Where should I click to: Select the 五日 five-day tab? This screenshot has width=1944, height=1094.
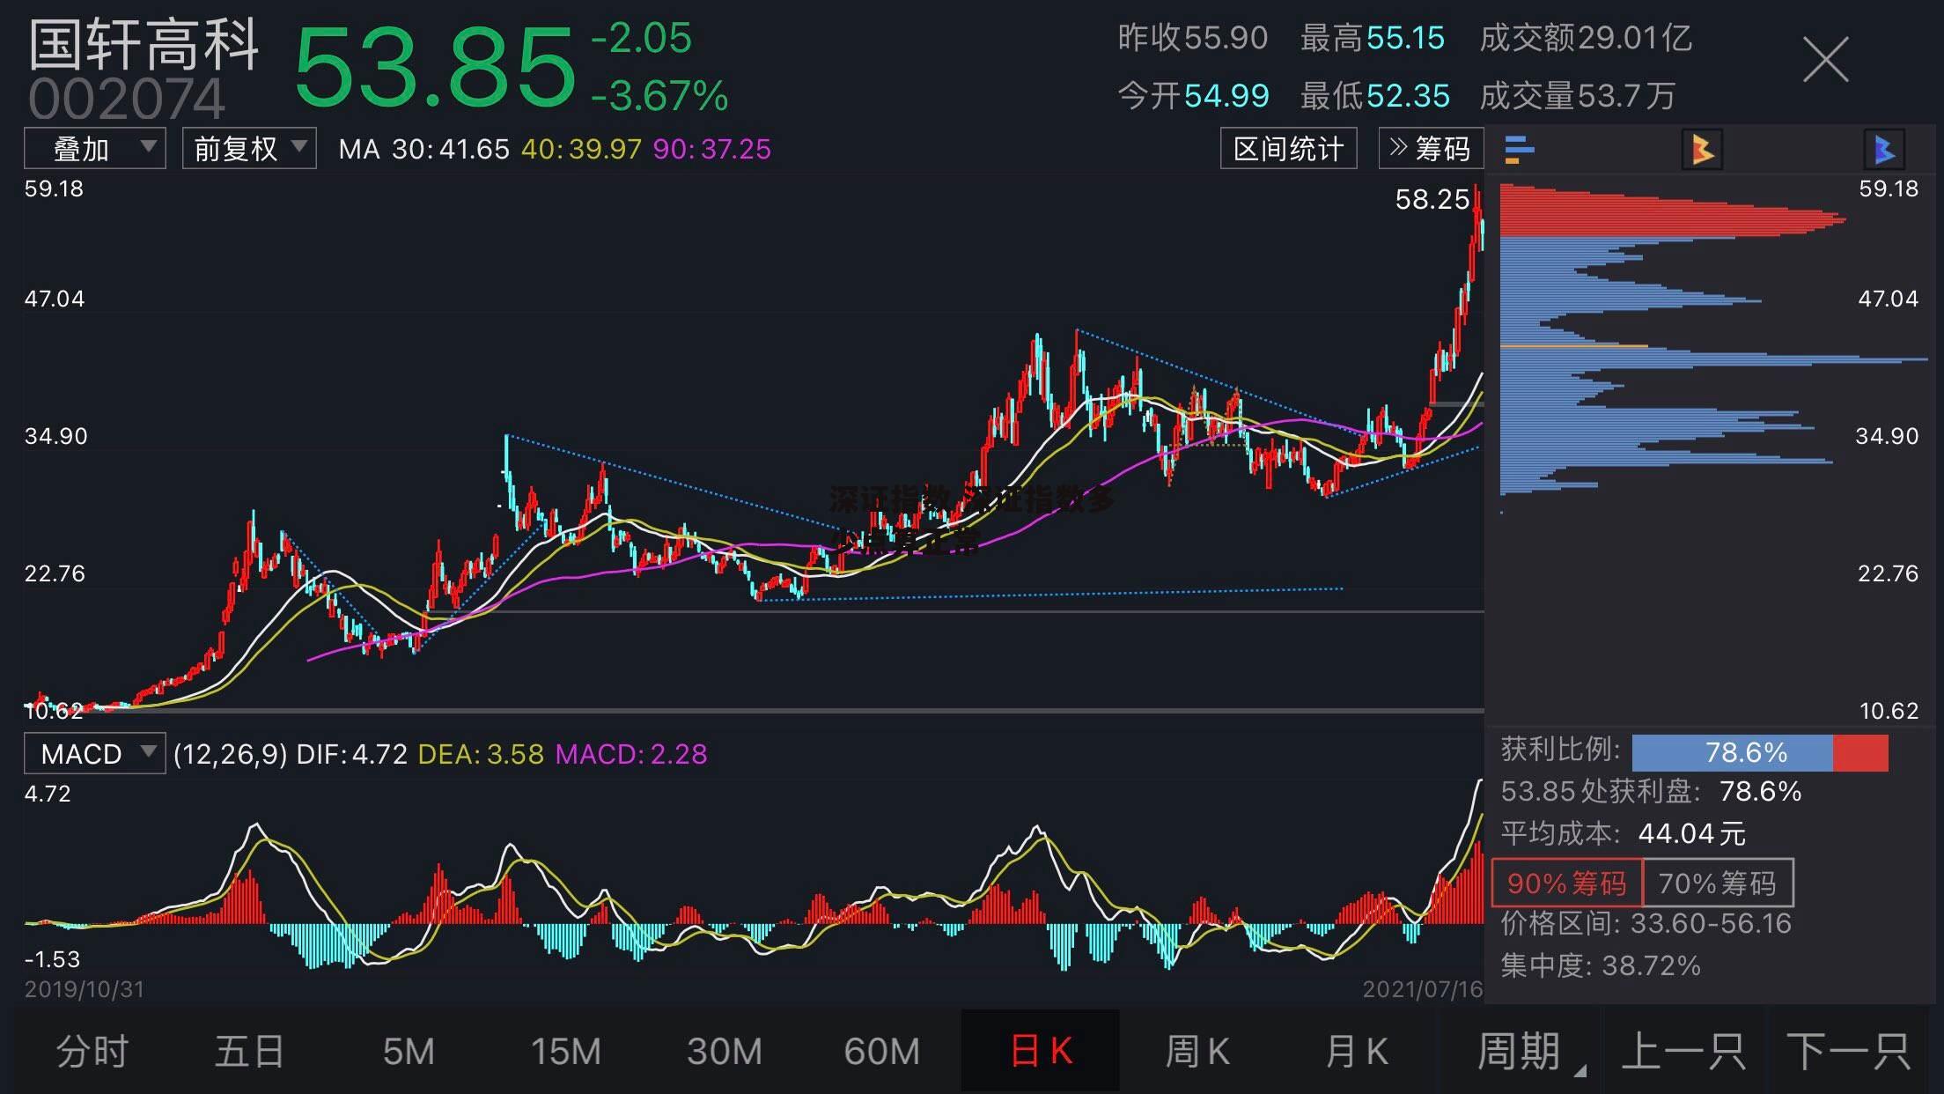250,1051
